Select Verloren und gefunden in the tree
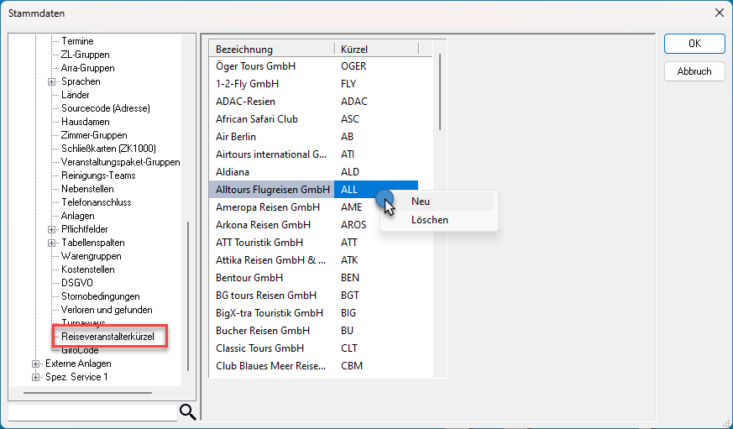The height and width of the screenshot is (429, 733). (107, 310)
